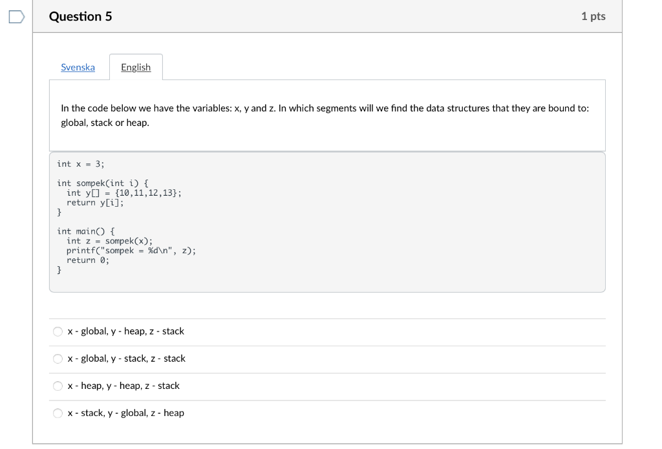Click the array initializer {10,11,12,13} line
The width and height of the screenshot is (662, 449).
pyautogui.click(x=124, y=193)
